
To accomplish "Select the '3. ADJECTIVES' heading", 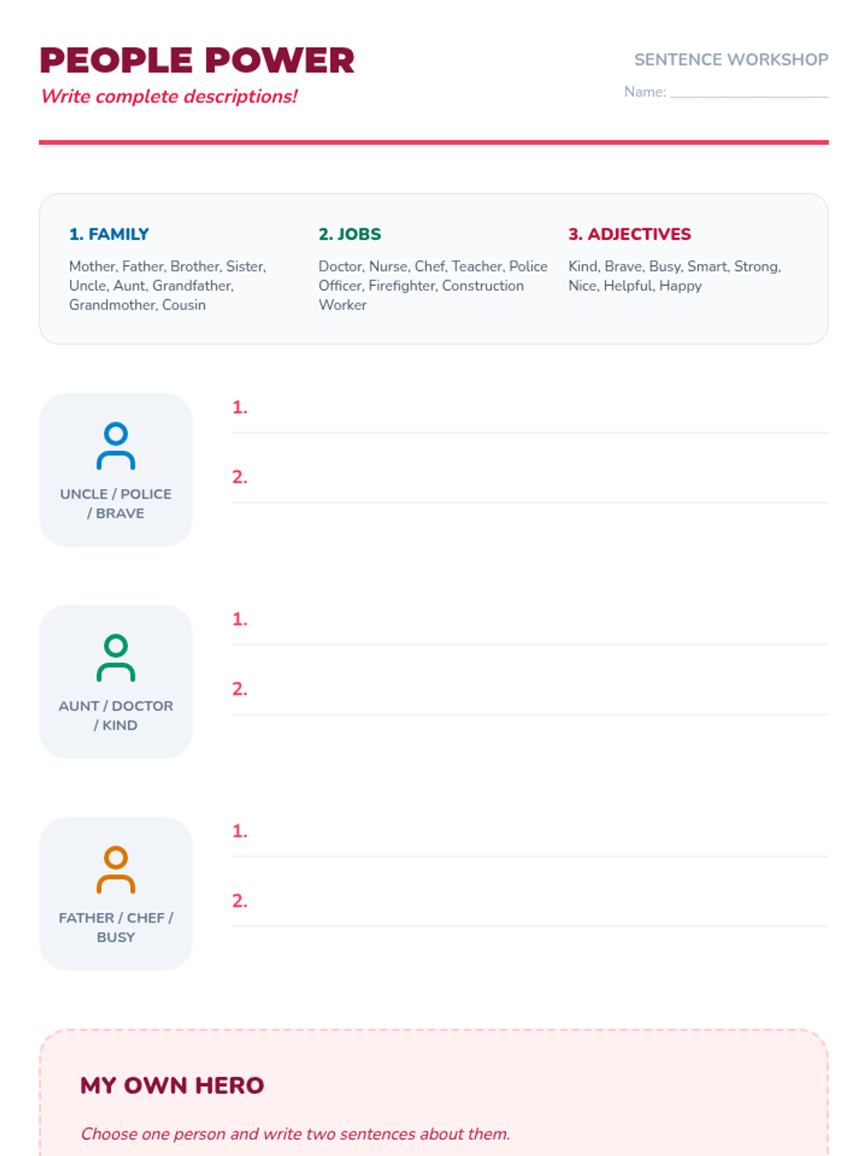I will coord(629,234).
